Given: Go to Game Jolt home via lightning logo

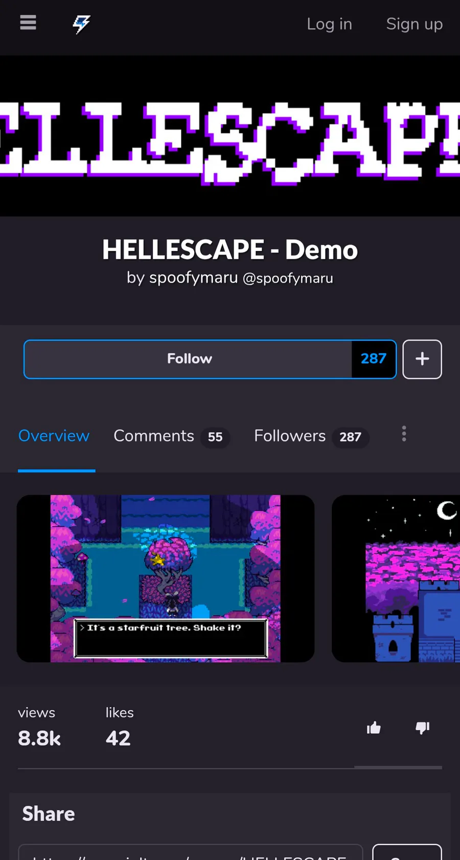Looking at the screenshot, I should [x=81, y=24].
